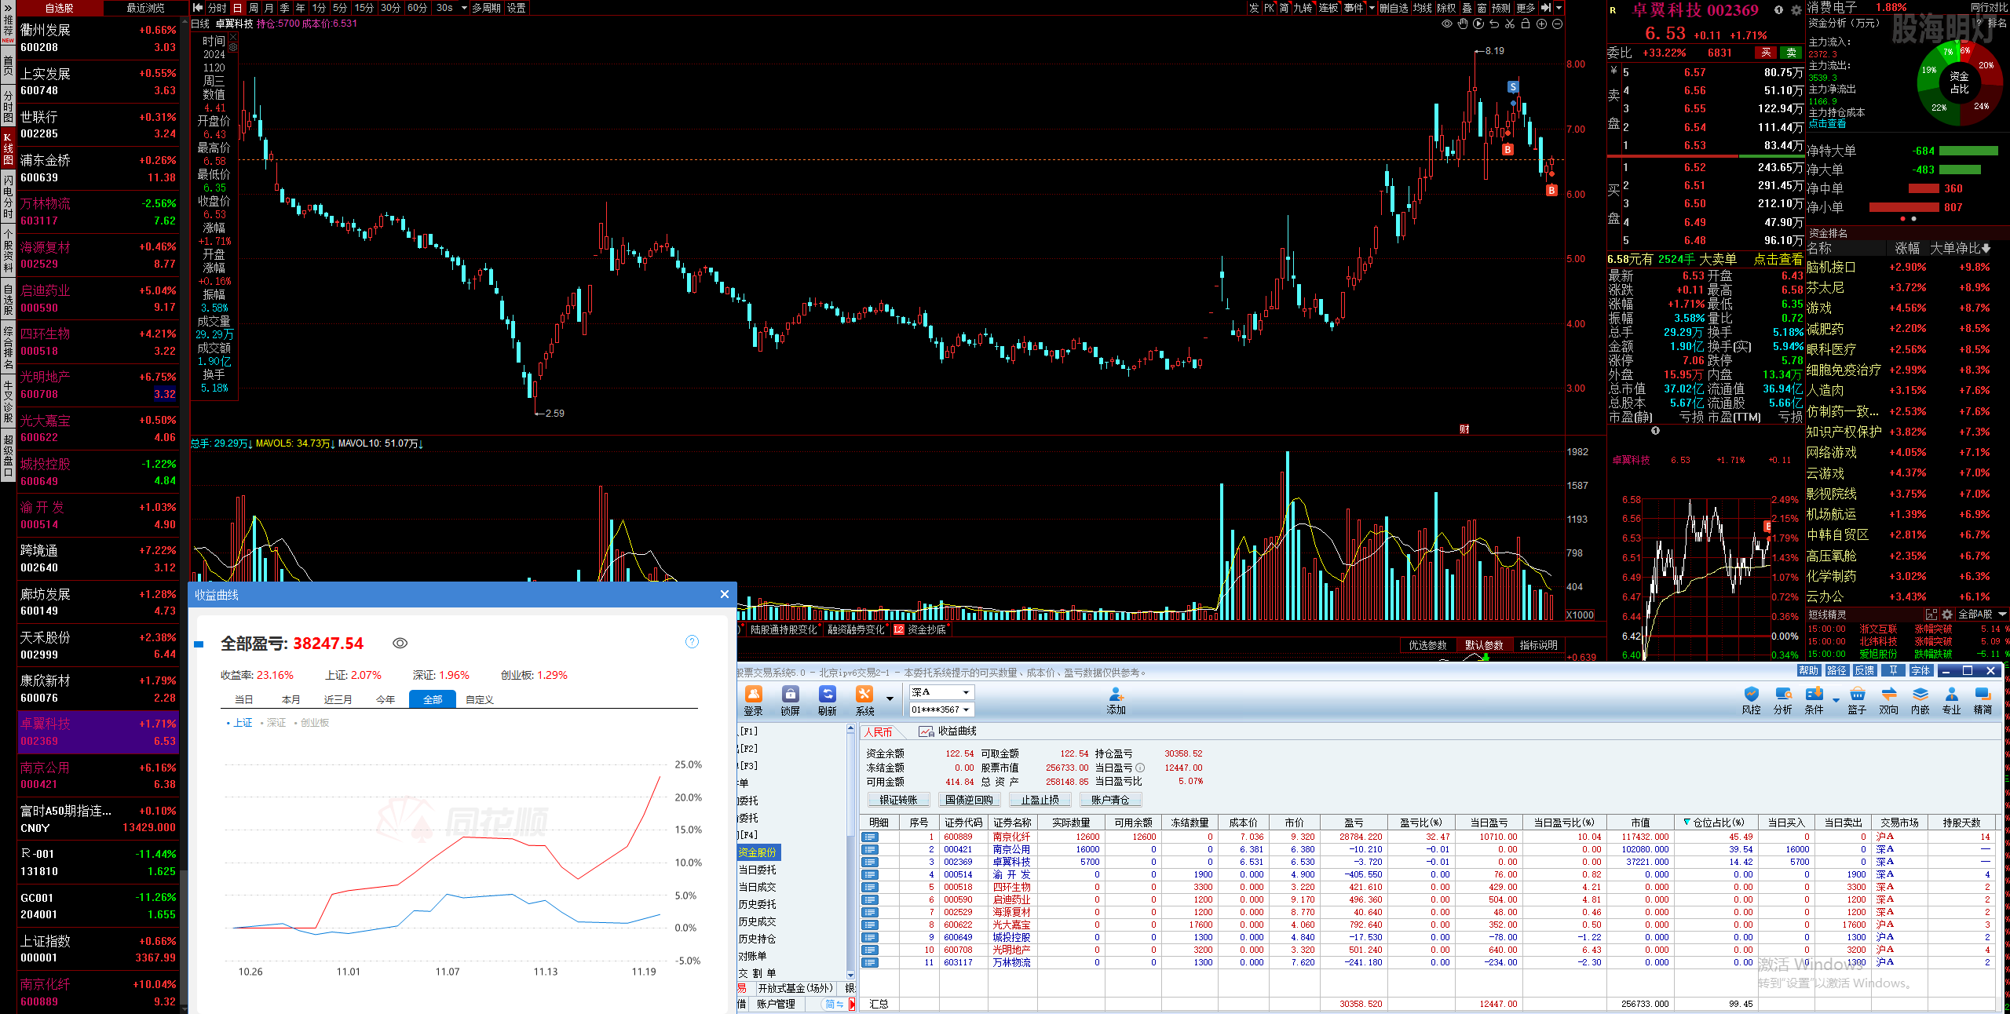The width and height of the screenshot is (2010, 1014).
Task: Click the 添加 add account icon
Action: (1116, 700)
